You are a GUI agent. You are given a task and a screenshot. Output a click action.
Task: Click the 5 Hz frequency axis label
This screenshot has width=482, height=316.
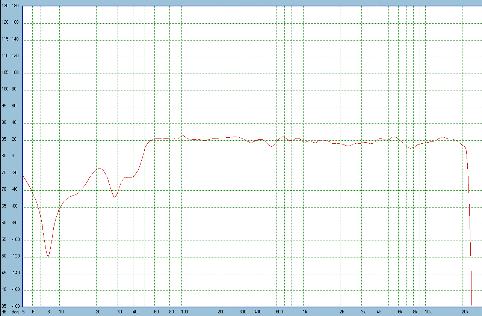tap(23, 312)
